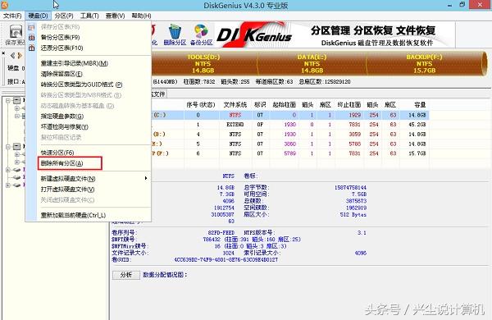Collapse the first disk node in the tree
Screen dimensions: 492x320
pyautogui.click(x=8, y=100)
